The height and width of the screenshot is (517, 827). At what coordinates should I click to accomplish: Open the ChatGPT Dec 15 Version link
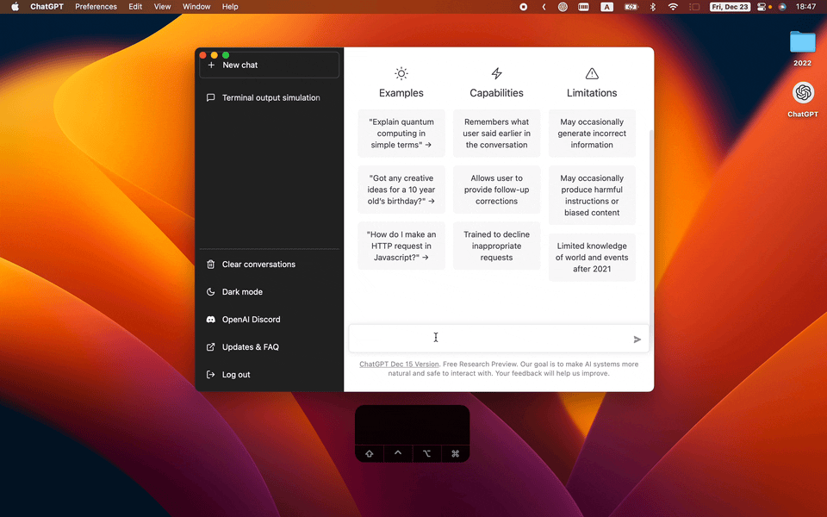pos(399,364)
